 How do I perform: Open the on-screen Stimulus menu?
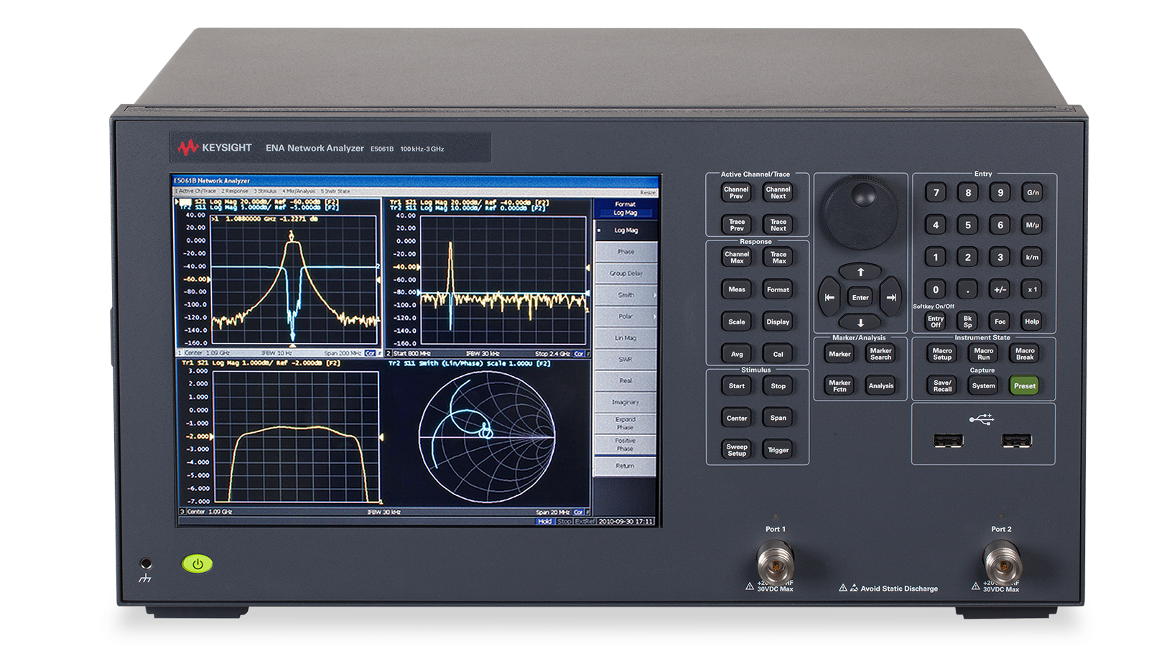(266, 191)
